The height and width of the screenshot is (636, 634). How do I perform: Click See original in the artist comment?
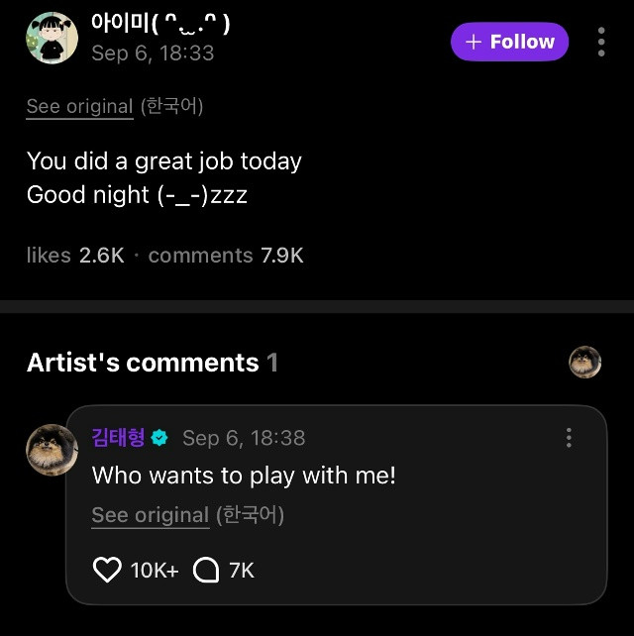(x=150, y=515)
